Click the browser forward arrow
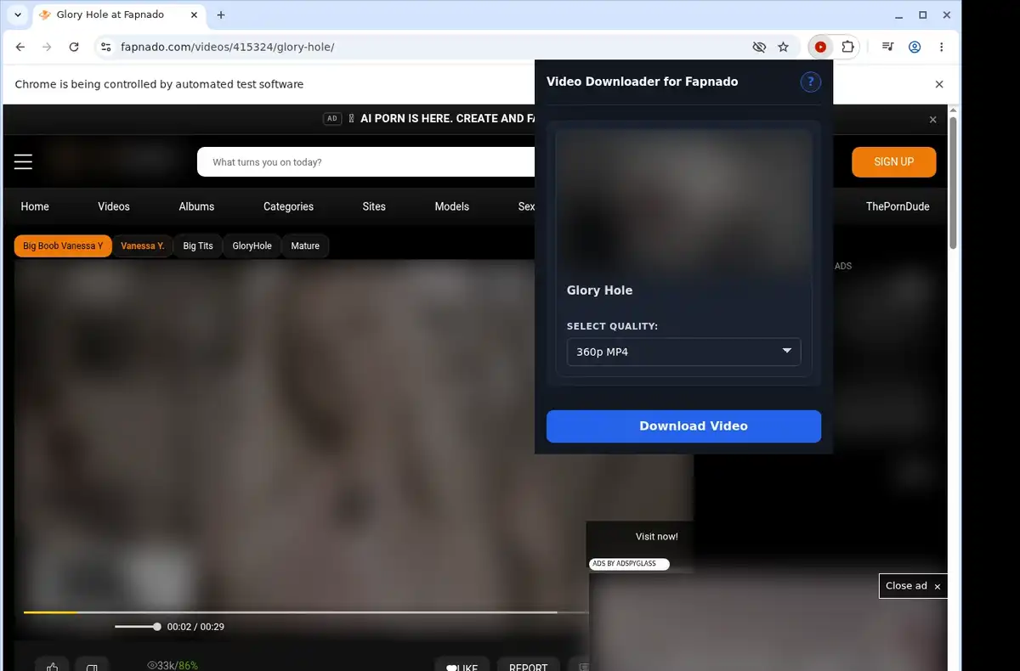This screenshot has width=1020, height=671. click(x=47, y=48)
